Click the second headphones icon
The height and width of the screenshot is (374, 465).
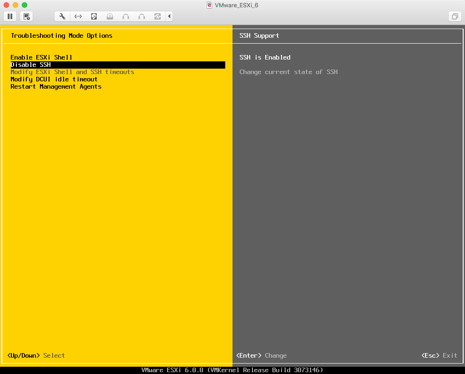(141, 16)
